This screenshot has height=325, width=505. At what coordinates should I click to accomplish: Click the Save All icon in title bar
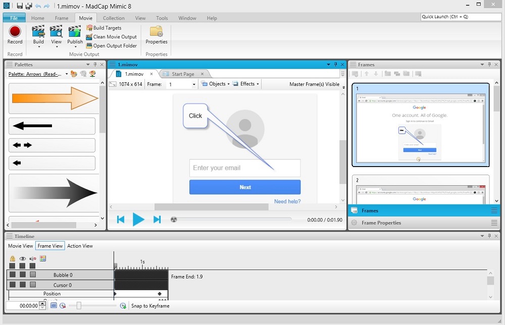29,6
